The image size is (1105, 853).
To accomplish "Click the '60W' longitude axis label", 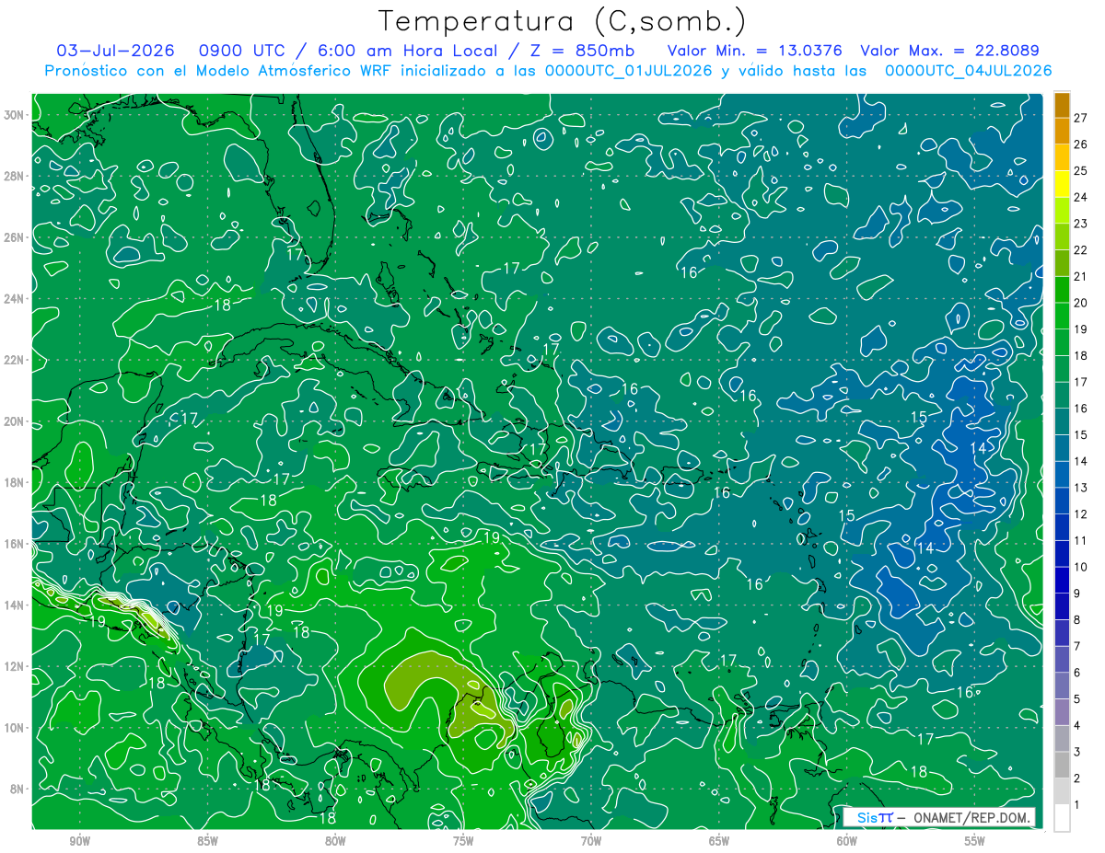I will pyautogui.click(x=847, y=841).
